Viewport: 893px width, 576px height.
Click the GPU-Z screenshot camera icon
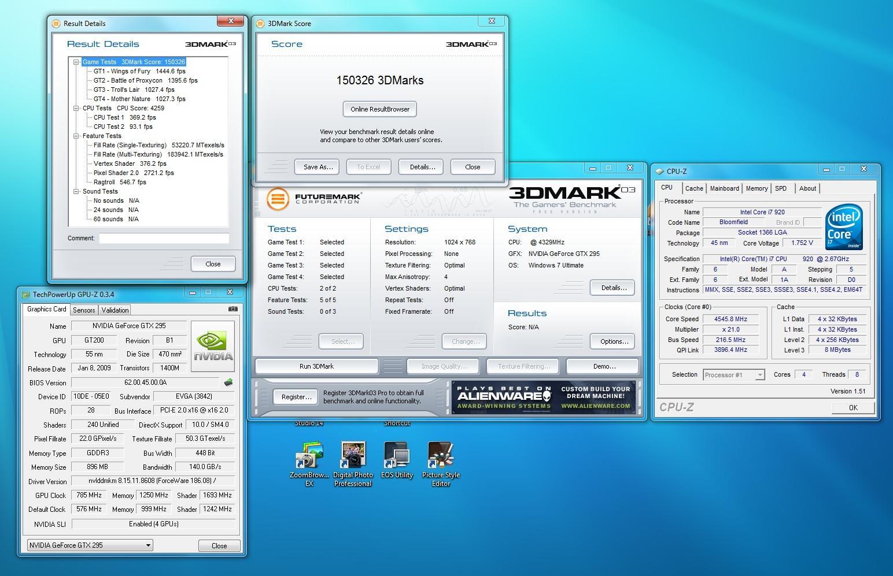233,309
